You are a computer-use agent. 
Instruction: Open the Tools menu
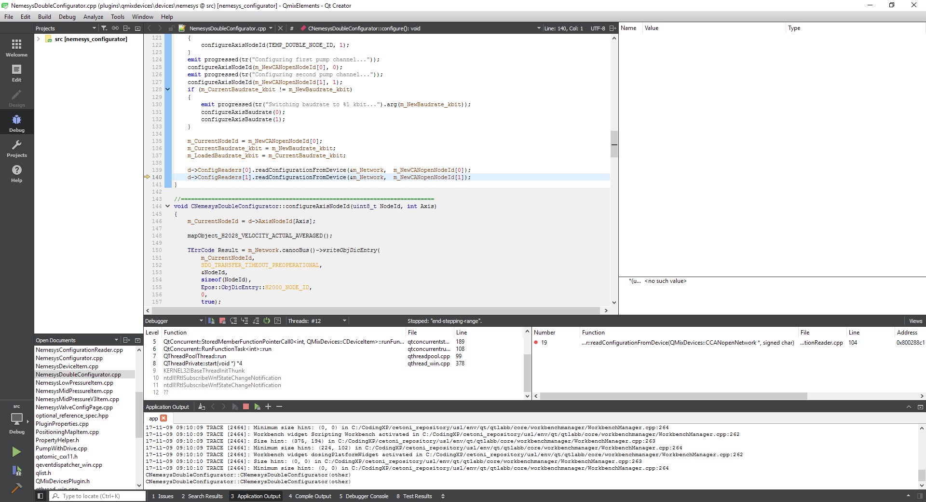(x=118, y=16)
